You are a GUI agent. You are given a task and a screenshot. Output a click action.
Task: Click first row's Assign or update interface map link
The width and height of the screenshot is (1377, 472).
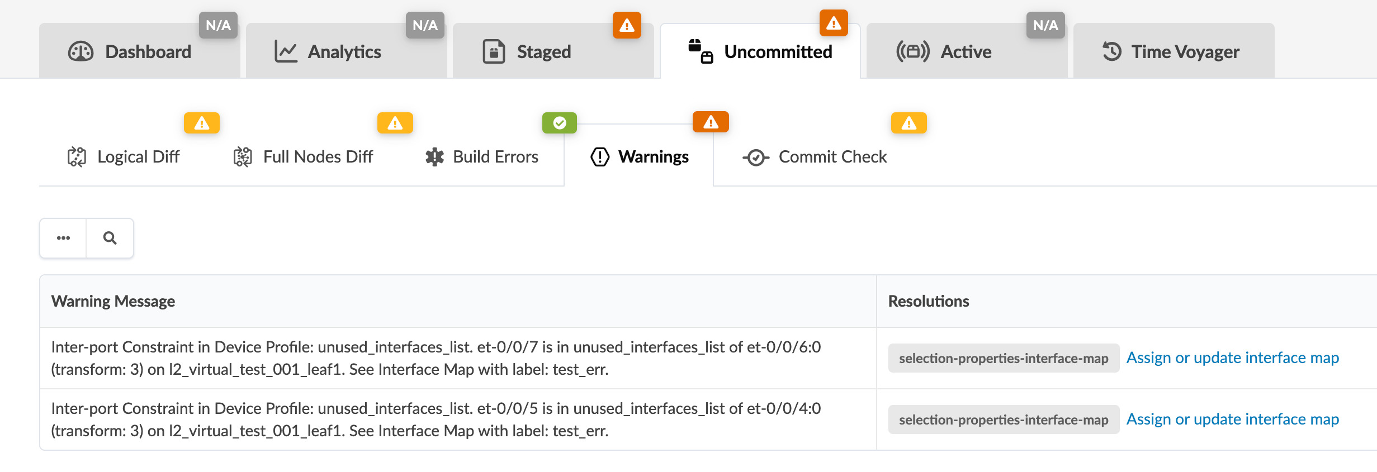click(1232, 357)
